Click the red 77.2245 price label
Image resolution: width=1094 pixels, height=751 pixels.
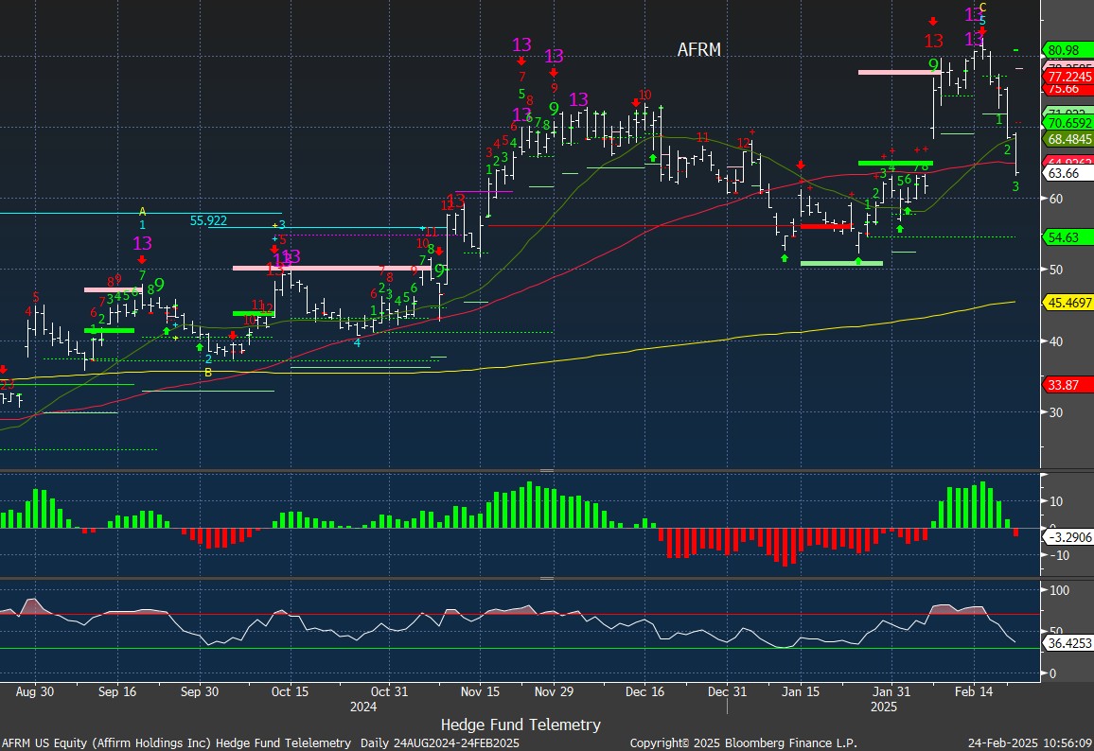pyautogui.click(x=1068, y=77)
